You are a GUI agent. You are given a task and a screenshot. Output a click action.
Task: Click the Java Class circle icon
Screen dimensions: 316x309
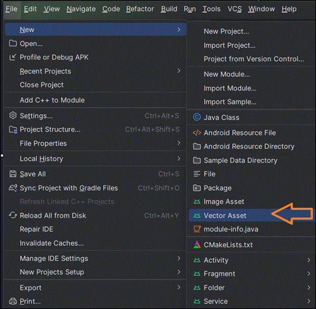point(197,117)
